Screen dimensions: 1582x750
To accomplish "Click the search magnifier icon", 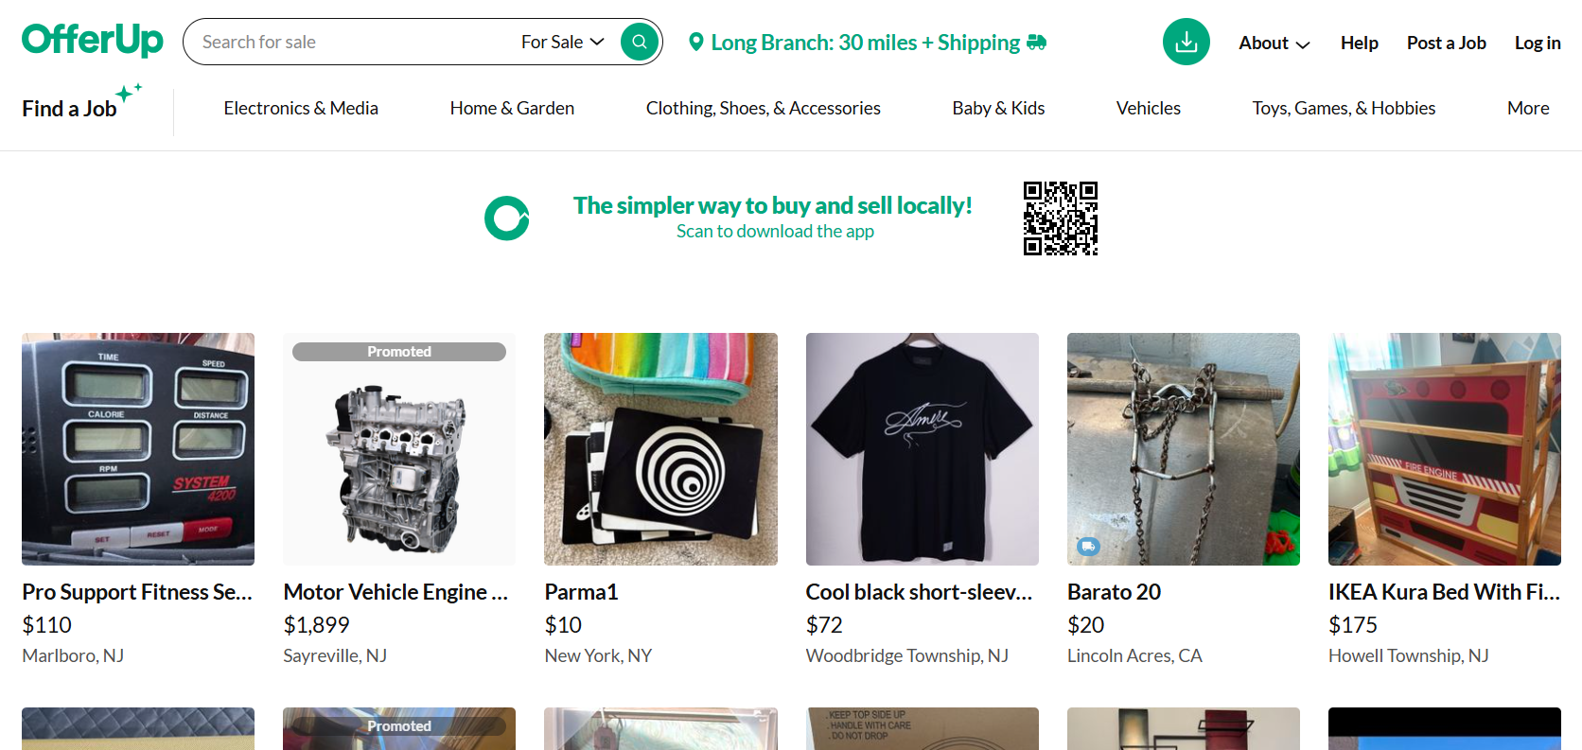I will click(x=639, y=42).
